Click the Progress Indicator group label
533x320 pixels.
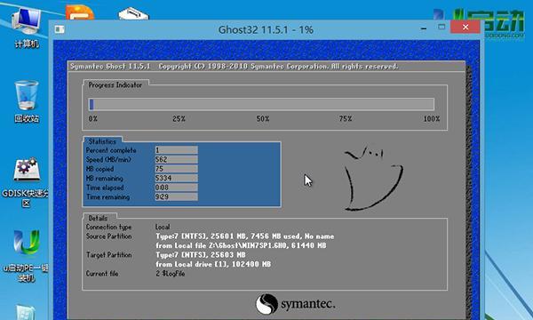pos(115,85)
